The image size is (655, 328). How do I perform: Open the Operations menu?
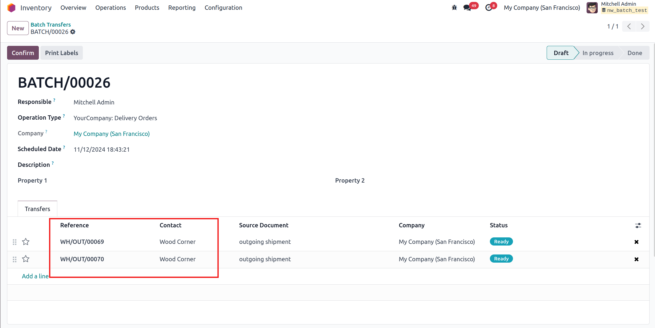coord(111,8)
